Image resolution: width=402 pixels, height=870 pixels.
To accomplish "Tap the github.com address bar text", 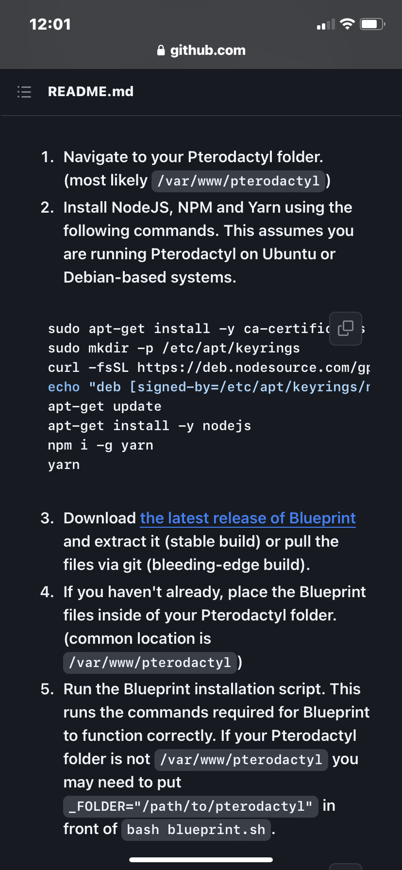I will pyautogui.click(x=208, y=50).
